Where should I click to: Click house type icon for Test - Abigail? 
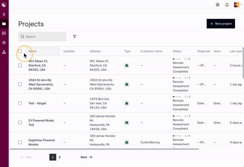(x=127, y=103)
